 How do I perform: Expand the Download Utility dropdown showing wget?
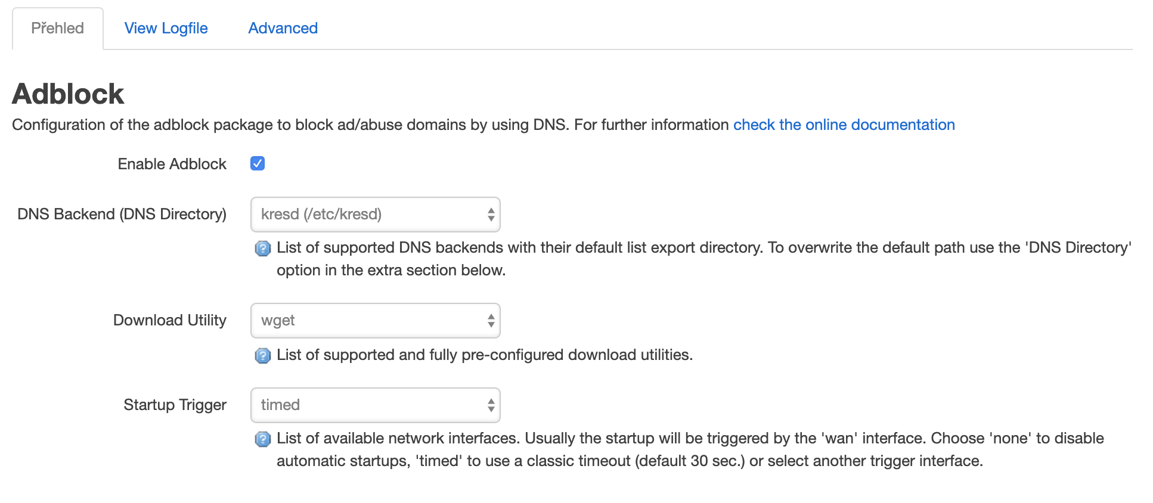tap(375, 321)
